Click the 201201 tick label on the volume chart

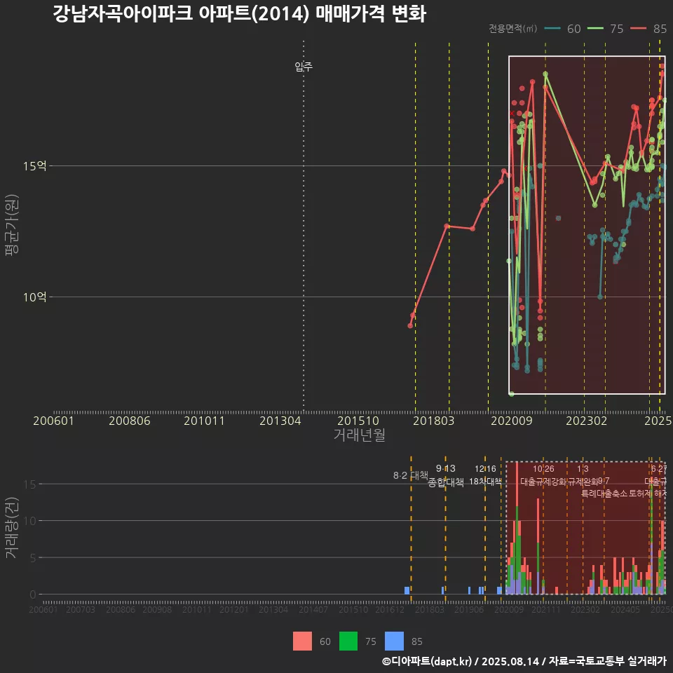(234, 609)
